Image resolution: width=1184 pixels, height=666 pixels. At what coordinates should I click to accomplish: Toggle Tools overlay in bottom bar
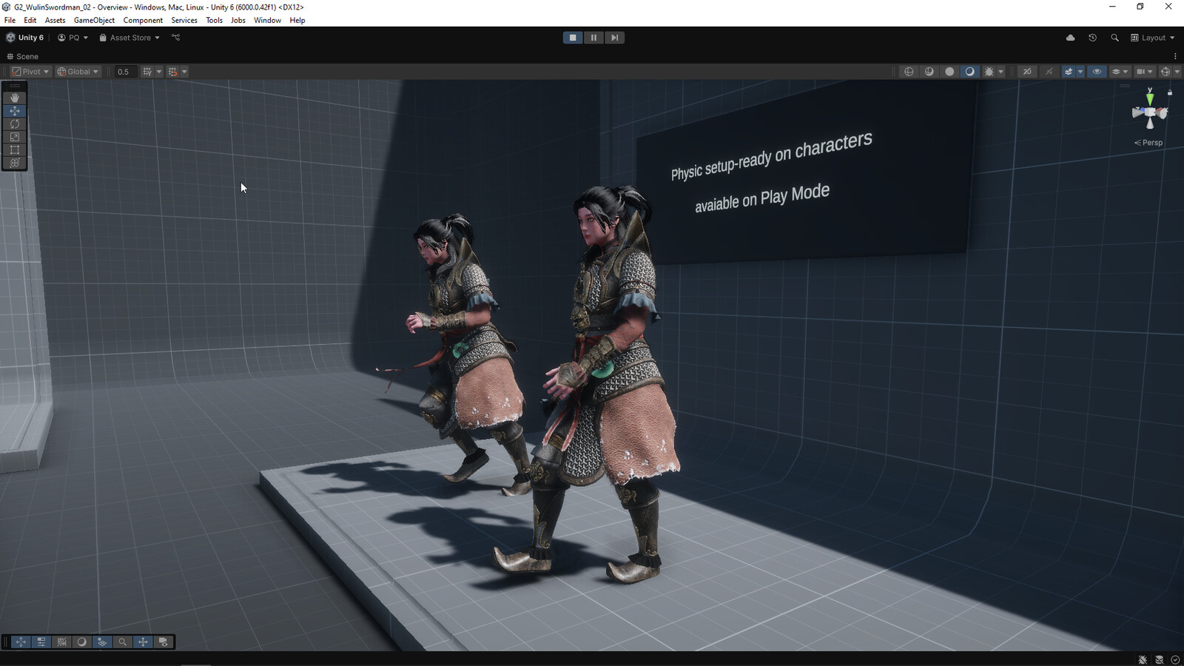(x=21, y=642)
